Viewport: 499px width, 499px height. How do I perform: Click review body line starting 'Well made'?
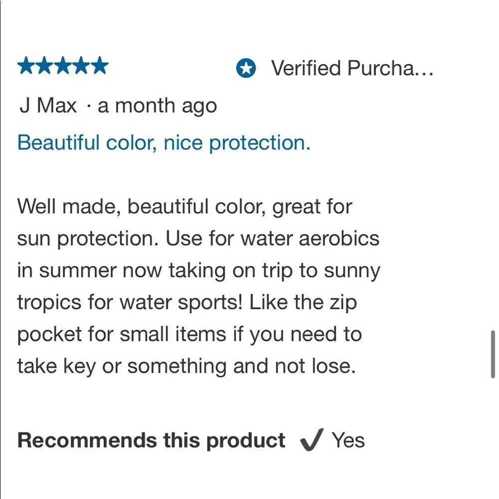coord(185,207)
